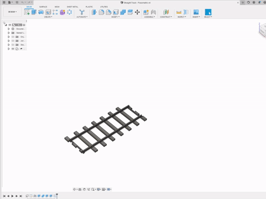
Task: Click the activate radio button on root component
Action: [x=24, y=25]
